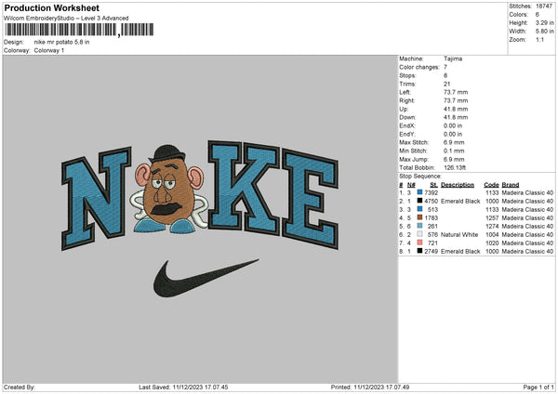558x394 pixels.
Task: Click the Zoom value 1:1
Action: click(x=539, y=39)
